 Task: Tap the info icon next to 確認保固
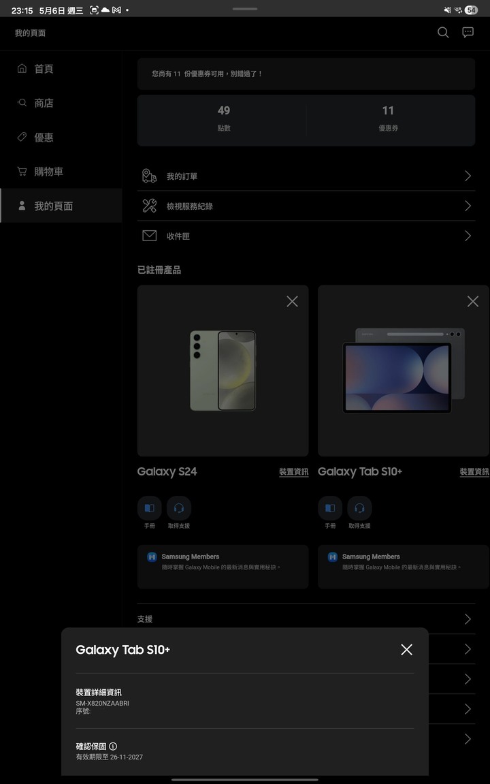pos(113,746)
